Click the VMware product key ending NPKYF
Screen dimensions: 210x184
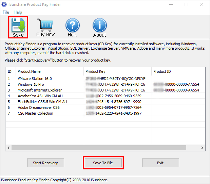115,79
